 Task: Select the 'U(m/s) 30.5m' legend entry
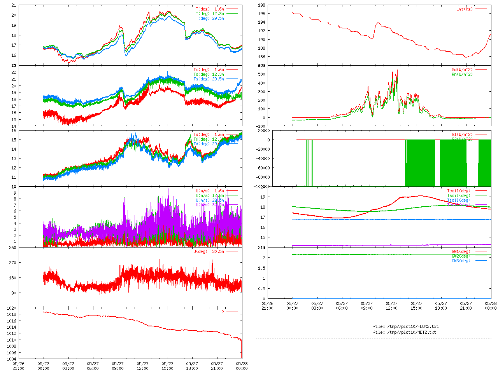pyautogui.click(x=210, y=205)
